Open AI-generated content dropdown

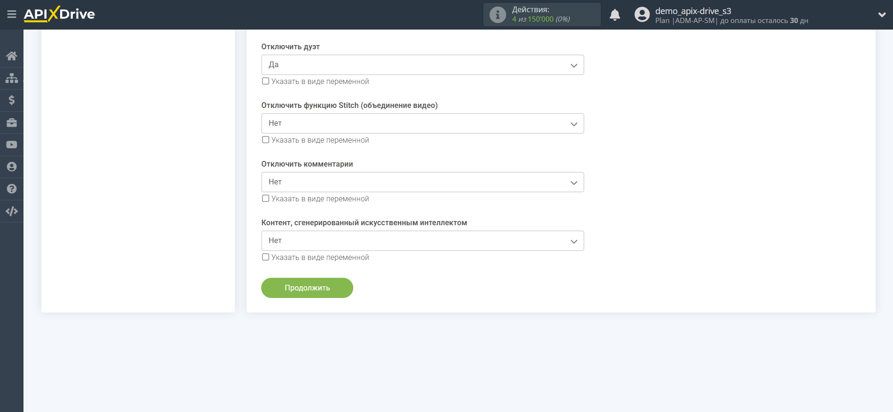[x=422, y=241]
